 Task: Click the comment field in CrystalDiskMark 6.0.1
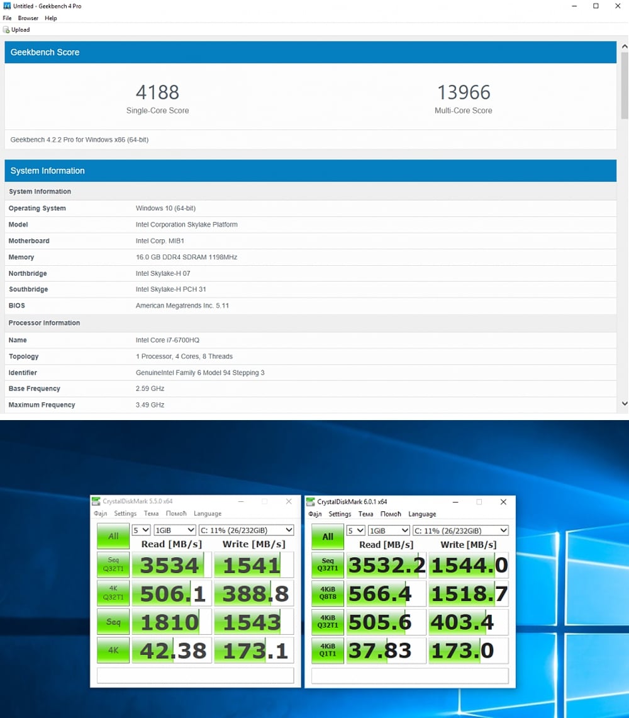[410, 676]
